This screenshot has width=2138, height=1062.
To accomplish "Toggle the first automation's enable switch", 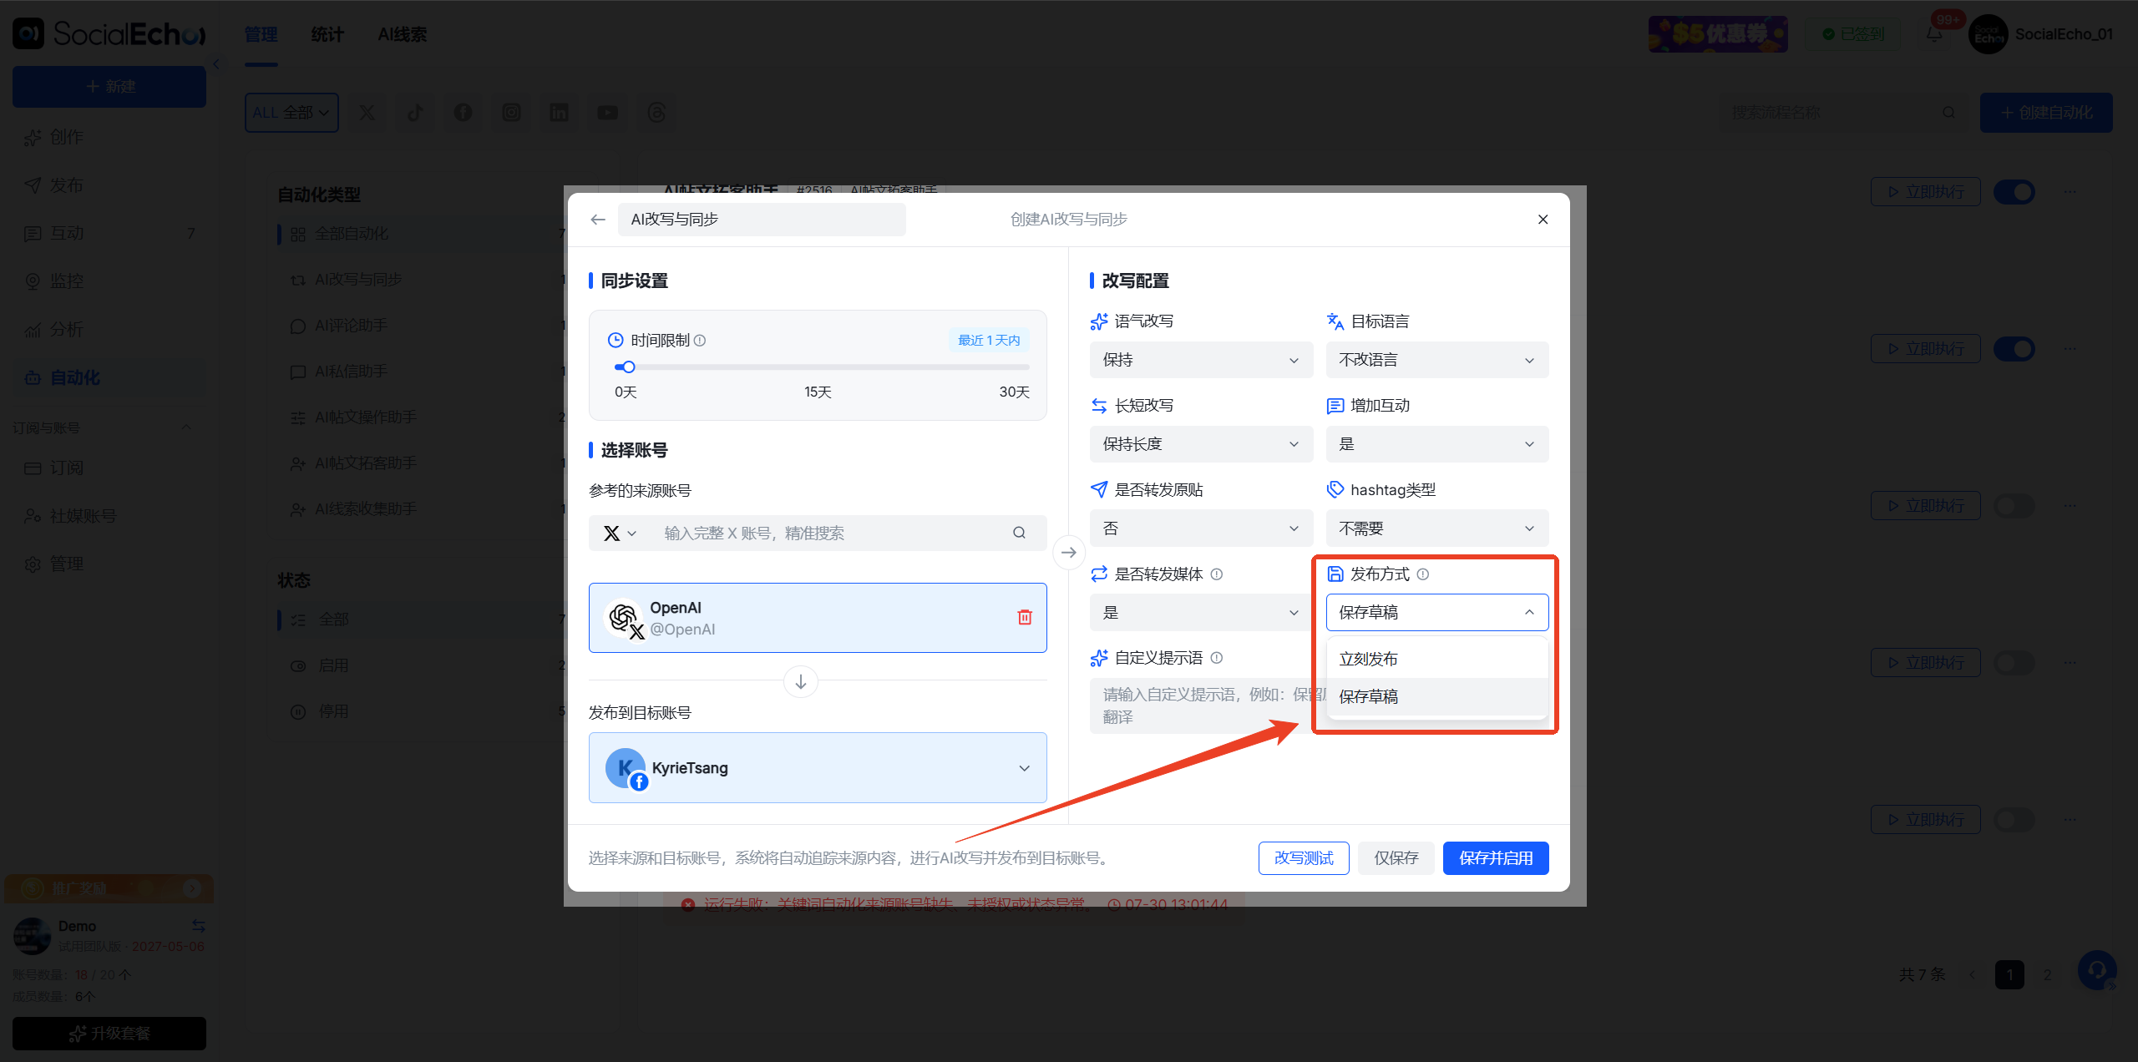I will (2014, 192).
